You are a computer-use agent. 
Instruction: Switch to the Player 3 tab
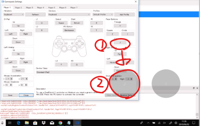[x=30, y=8]
